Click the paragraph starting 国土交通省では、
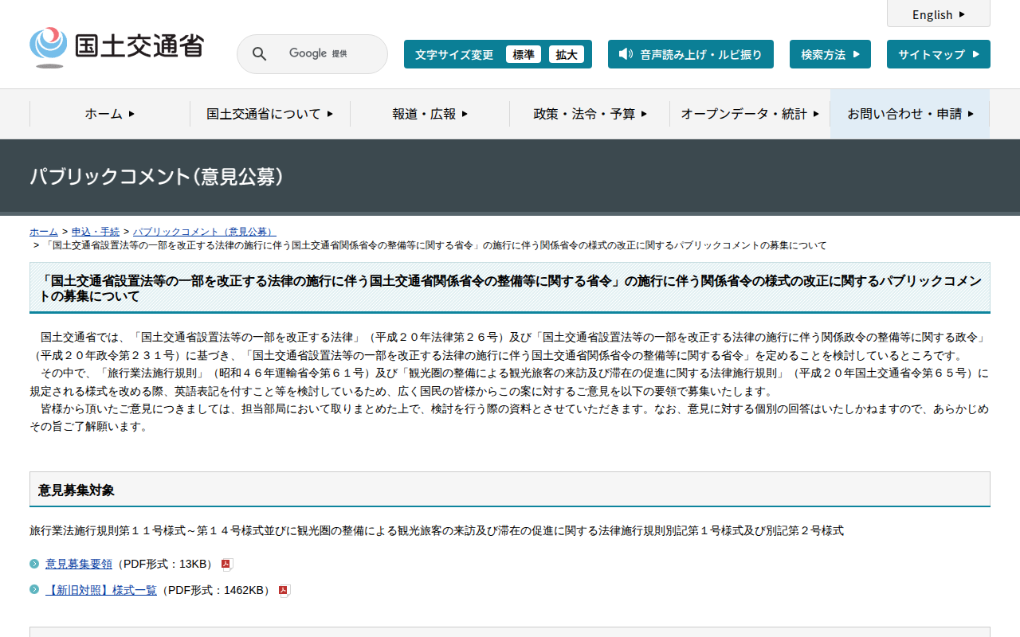Image resolution: width=1020 pixels, height=637 pixels. 510,346
